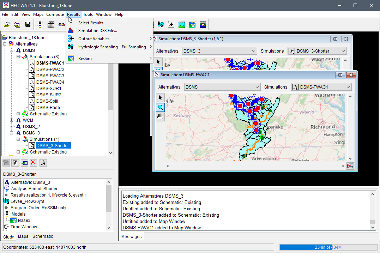
Task: Click the arrow Pointer tool in simulation window
Action: [160, 98]
